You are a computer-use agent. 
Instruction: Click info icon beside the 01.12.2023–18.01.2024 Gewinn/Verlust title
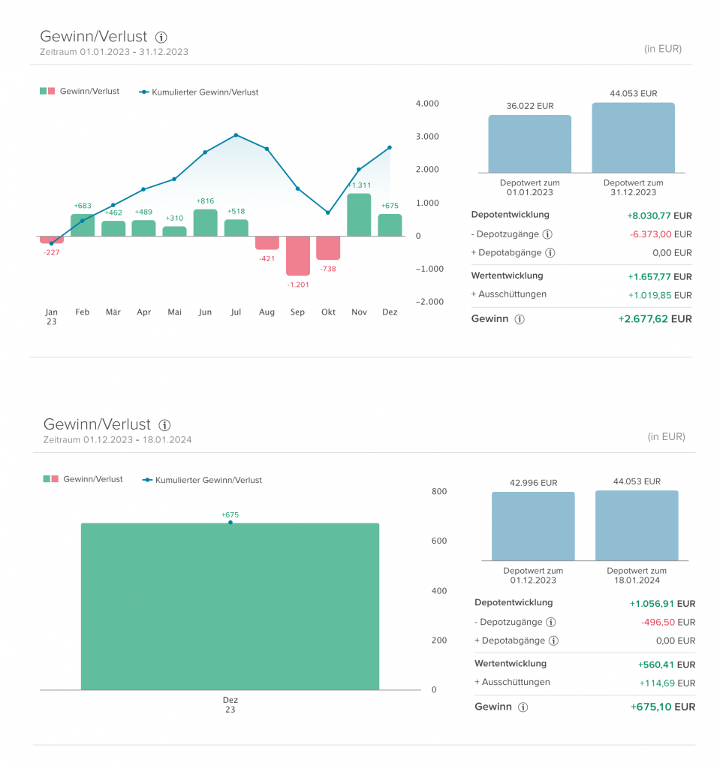[x=165, y=425]
